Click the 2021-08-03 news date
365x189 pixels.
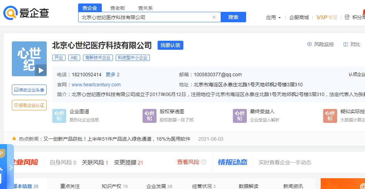pyautogui.click(x=211, y=139)
